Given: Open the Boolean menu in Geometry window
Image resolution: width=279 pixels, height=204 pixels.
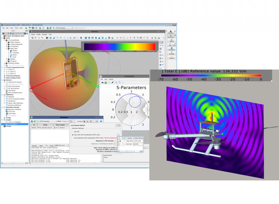Looking at the screenshot, I should [44, 34].
